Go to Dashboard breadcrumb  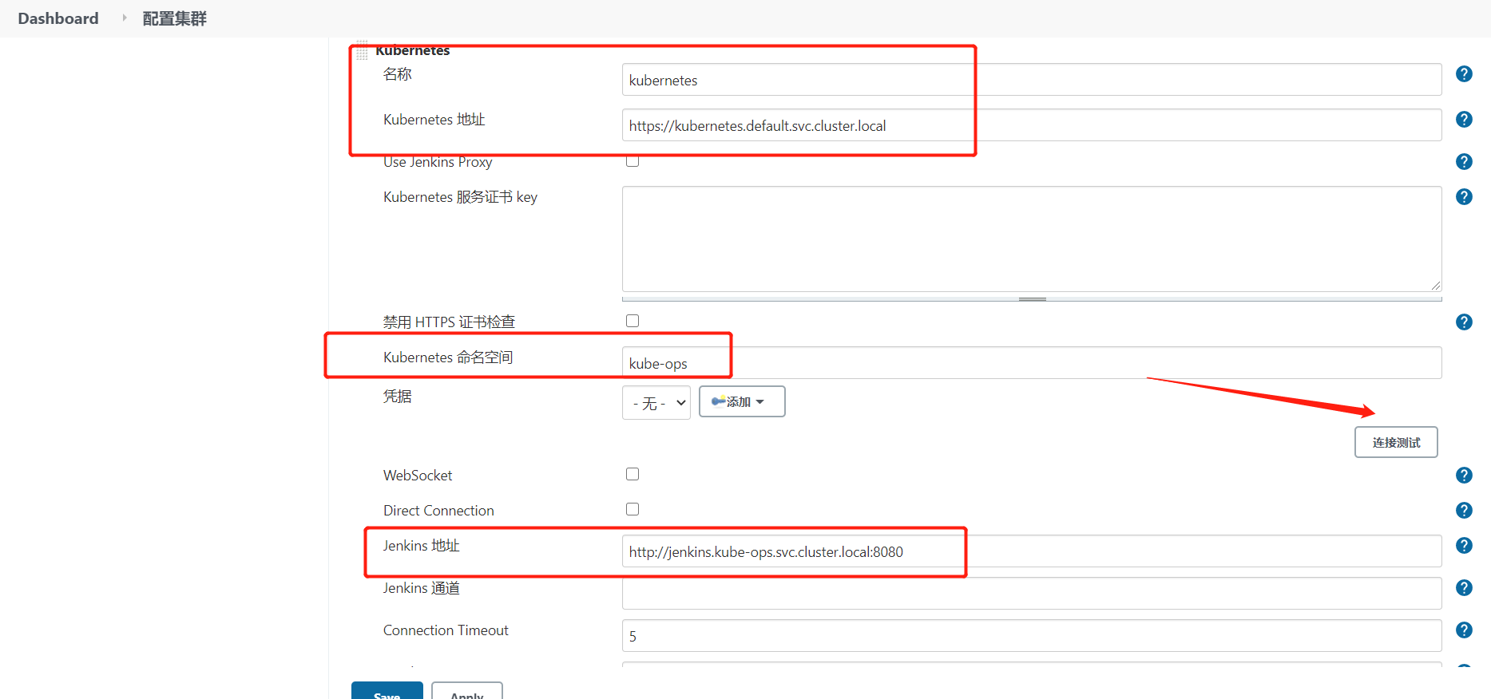58,18
